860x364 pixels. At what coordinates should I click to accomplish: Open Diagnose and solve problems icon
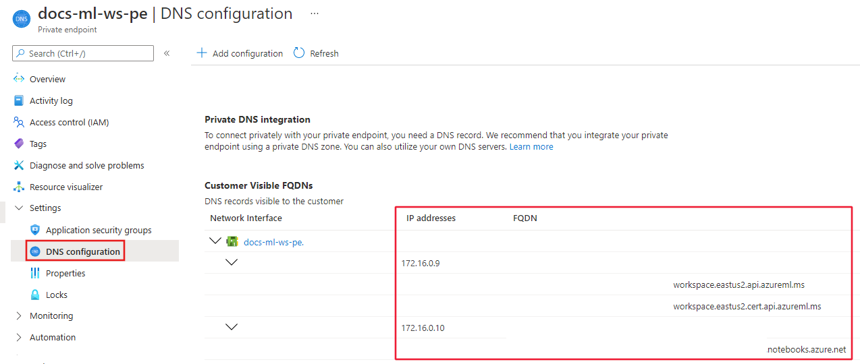click(19, 165)
